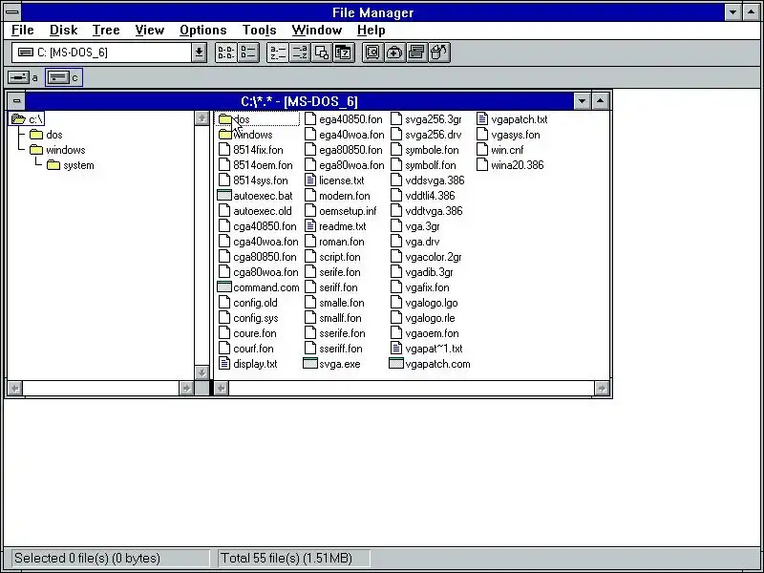
Task: Open the Window menu
Action: [317, 31]
